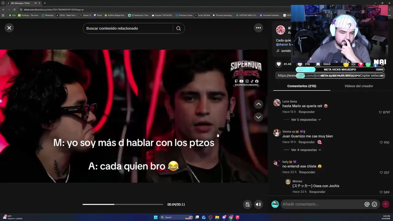Open the creator's profile avatar
Screen dimensions: 393x221
point(280,30)
